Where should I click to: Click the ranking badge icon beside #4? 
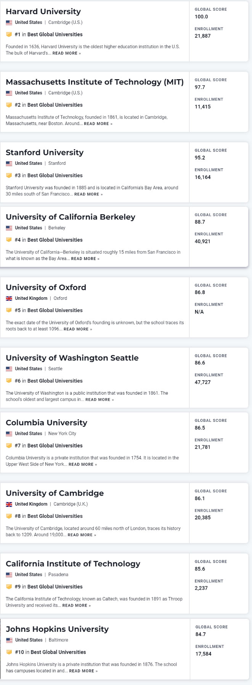pos(9,240)
